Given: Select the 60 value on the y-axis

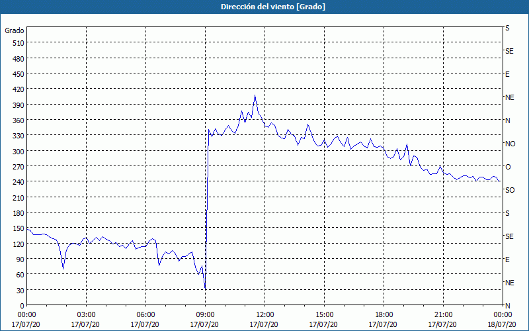Looking at the screenshot, I should tap(20, 275).
